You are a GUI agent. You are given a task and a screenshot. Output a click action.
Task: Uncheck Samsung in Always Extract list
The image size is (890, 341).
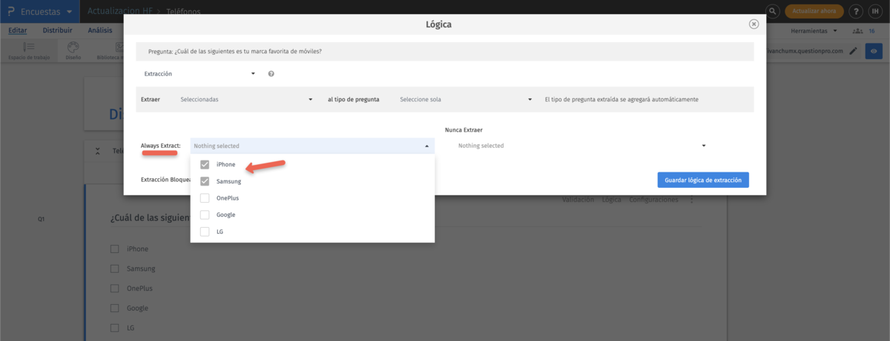coord(205,181)
